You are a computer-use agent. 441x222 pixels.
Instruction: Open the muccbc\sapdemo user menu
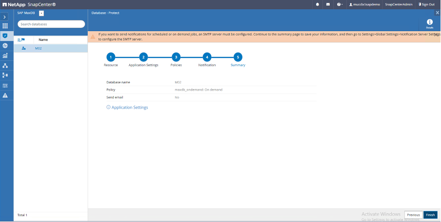(x=364, y=4)
